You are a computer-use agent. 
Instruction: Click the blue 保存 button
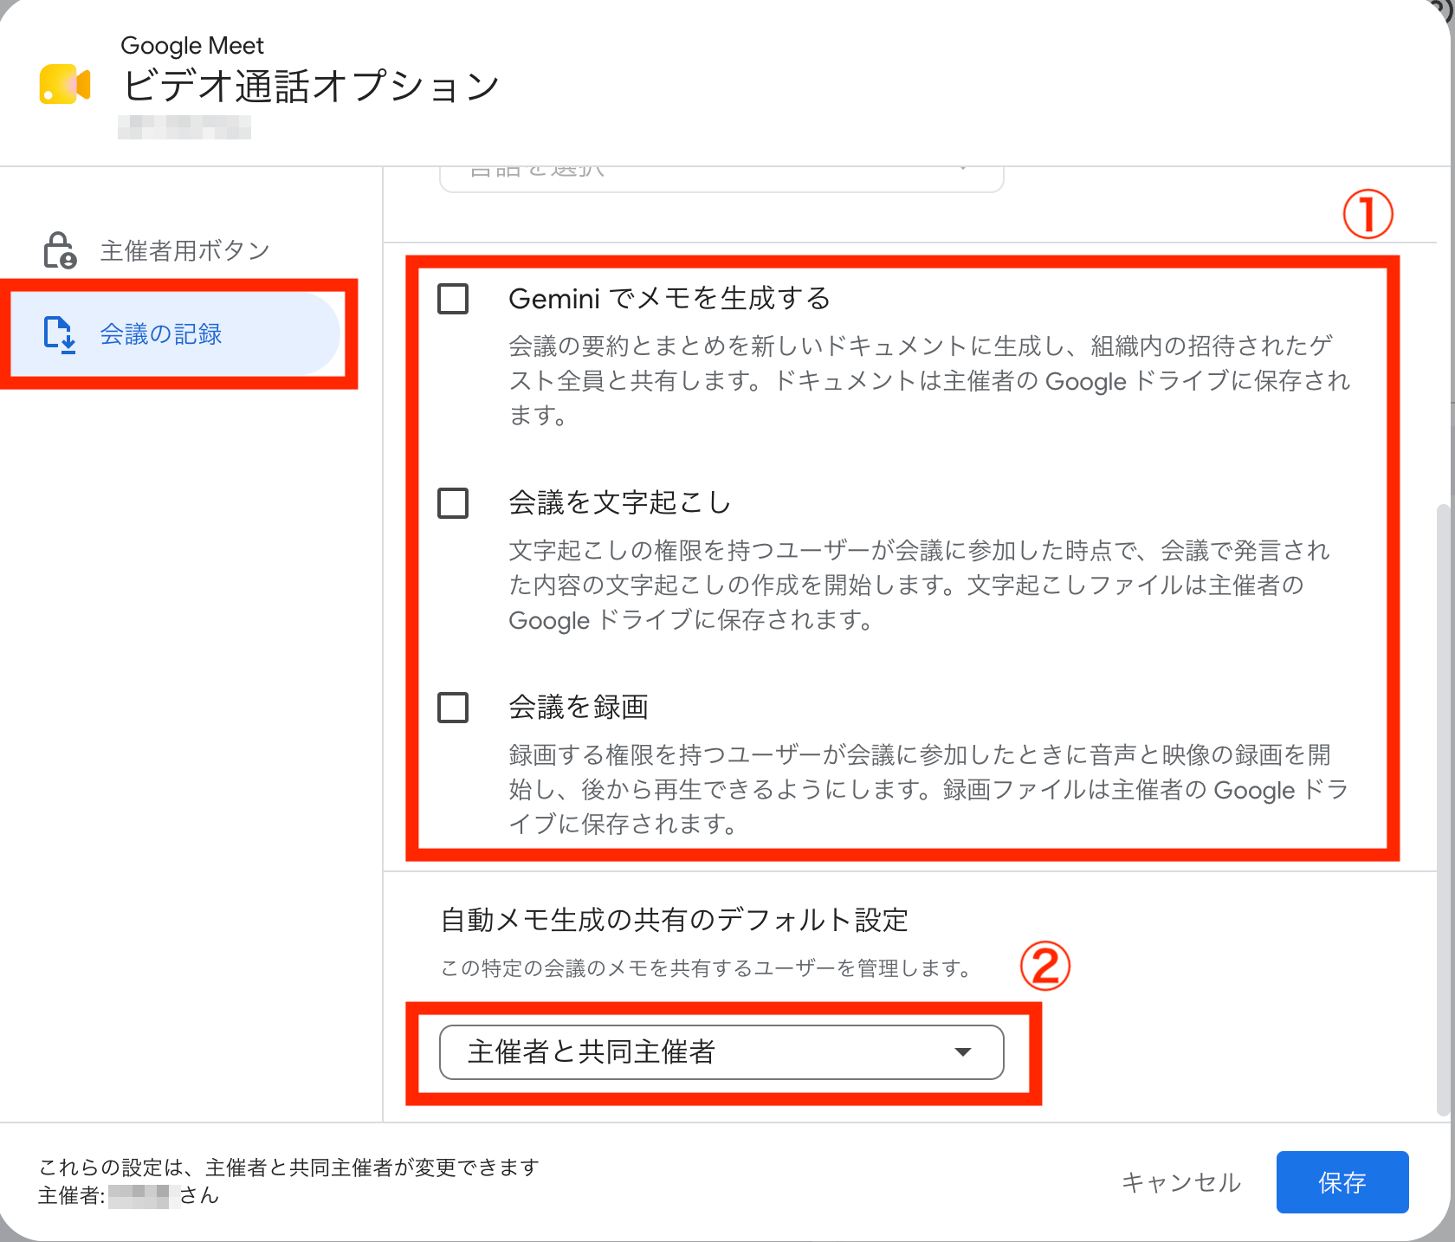[x=1342, y=1182]
